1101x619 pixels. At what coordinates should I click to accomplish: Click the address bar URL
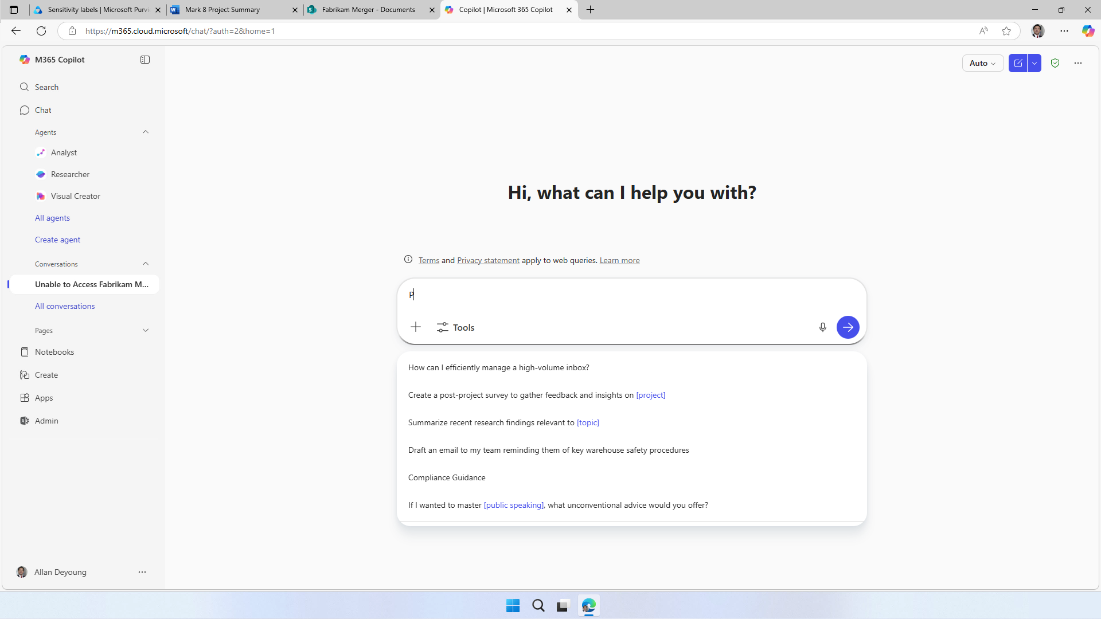pyautogui.click(x=180, y=31)
